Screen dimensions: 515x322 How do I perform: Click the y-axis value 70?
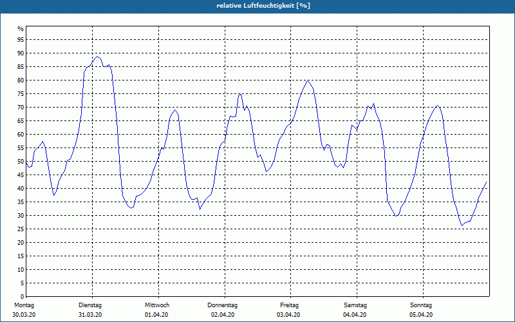(21, 108)
